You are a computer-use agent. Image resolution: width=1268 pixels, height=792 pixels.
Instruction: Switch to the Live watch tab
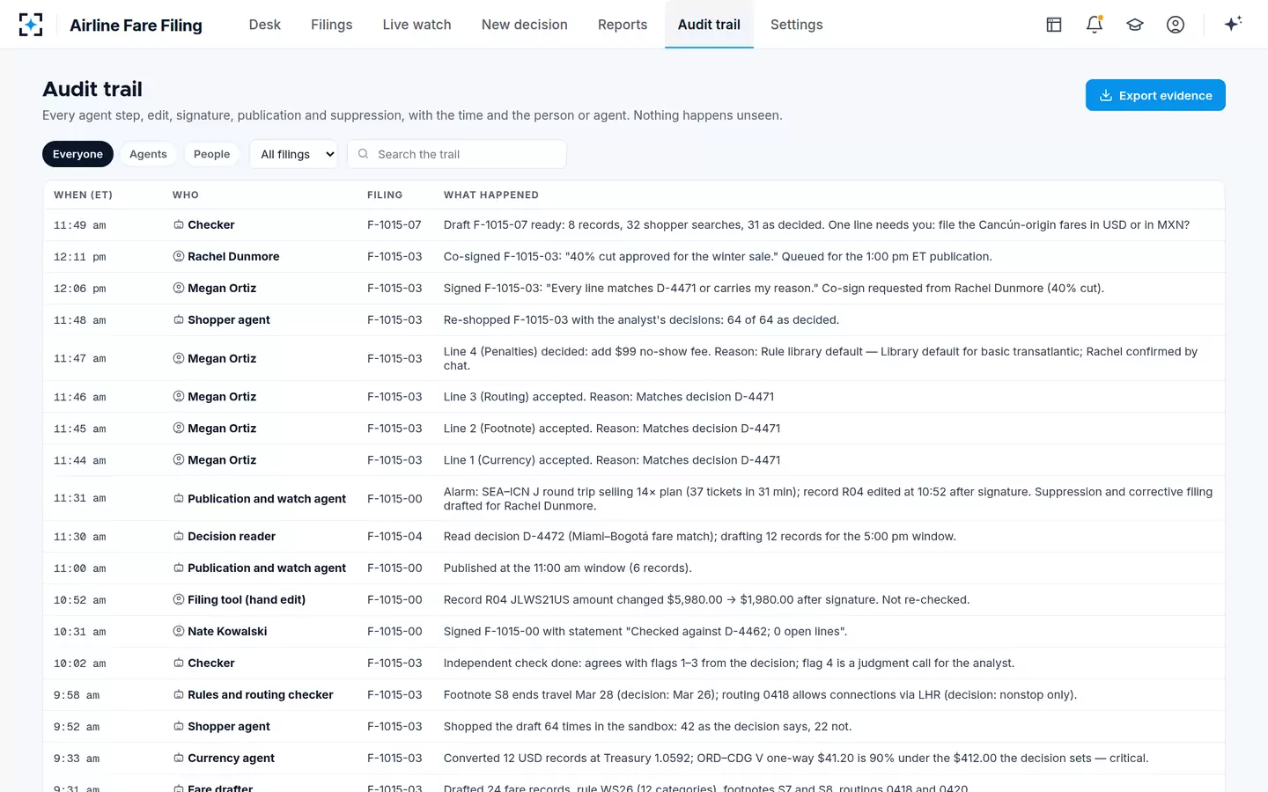417,25
